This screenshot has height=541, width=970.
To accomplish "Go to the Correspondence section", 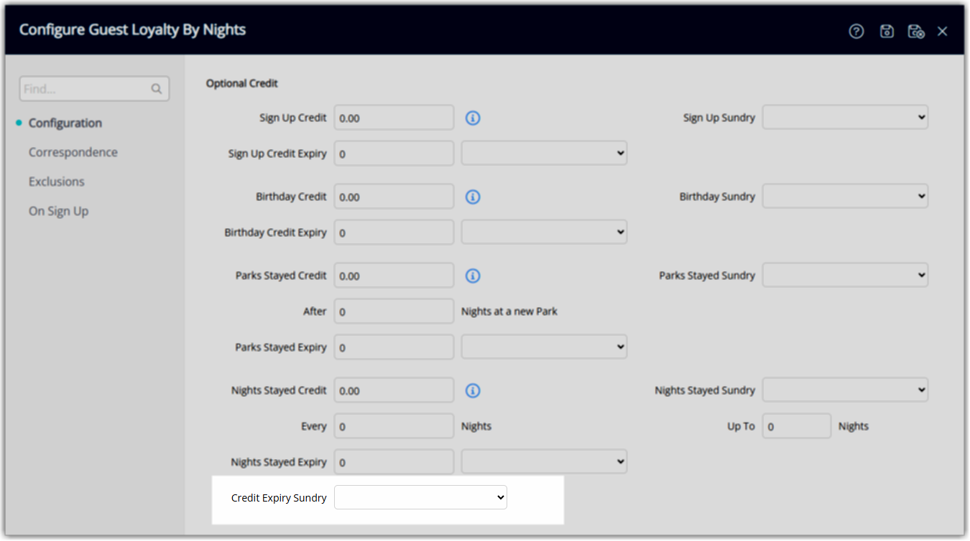I will (73, 152).
